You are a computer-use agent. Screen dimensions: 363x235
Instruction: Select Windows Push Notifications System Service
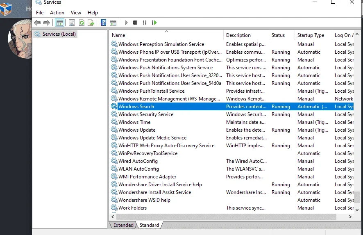(x=232, y=67)
